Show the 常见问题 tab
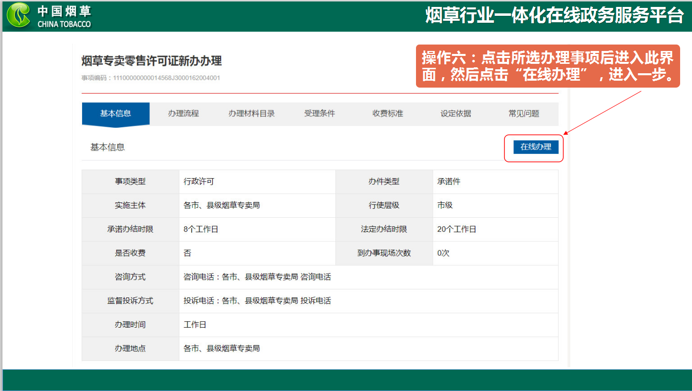The width and height of the screenshot is (692, 391). tap(524, 114)
